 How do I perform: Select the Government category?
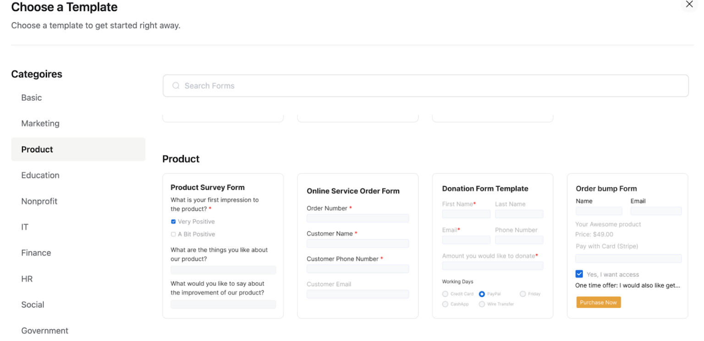[78, 330]
